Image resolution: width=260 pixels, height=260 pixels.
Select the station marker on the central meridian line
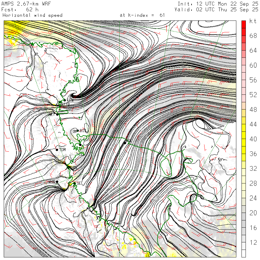point(125,142)
